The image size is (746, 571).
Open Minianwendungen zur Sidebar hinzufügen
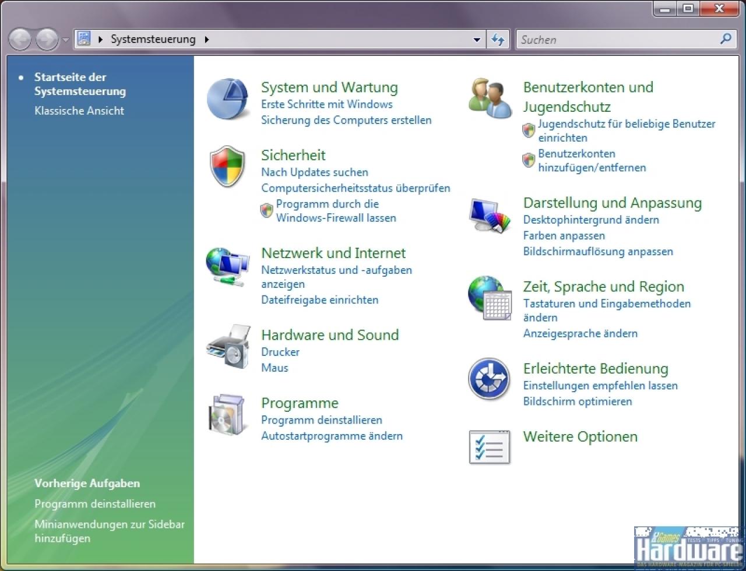tap(110, 531)
